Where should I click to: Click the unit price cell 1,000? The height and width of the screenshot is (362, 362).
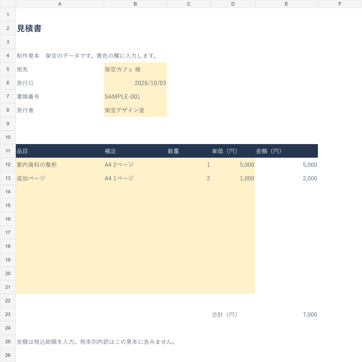pos(233,178)
